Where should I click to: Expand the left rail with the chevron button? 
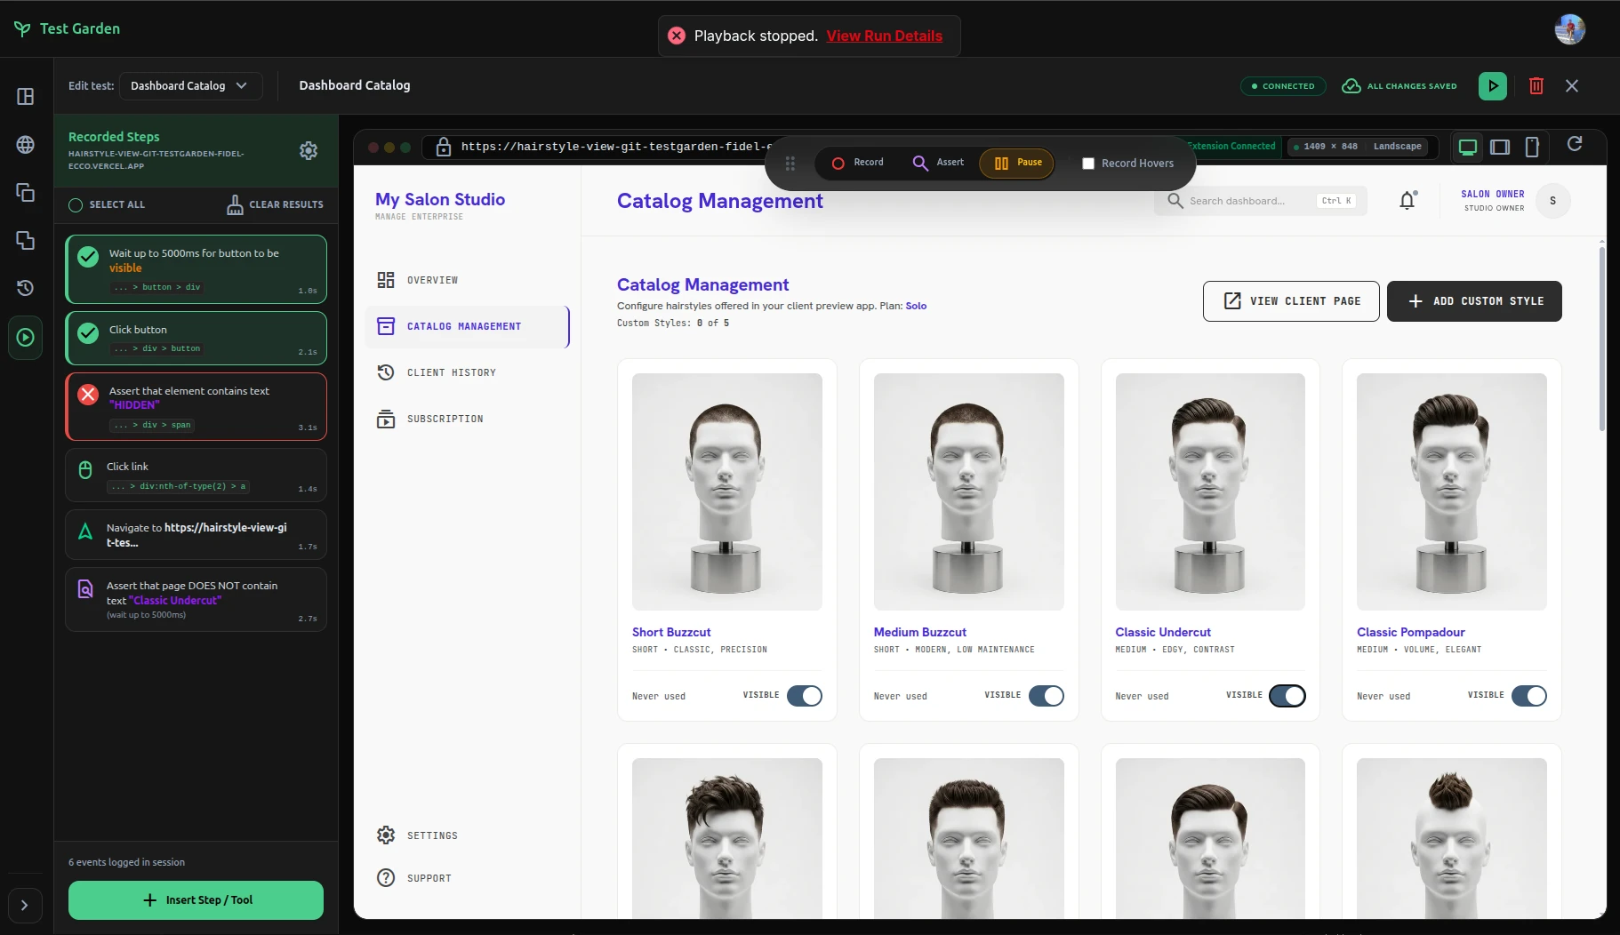click(x=25, y=905)
